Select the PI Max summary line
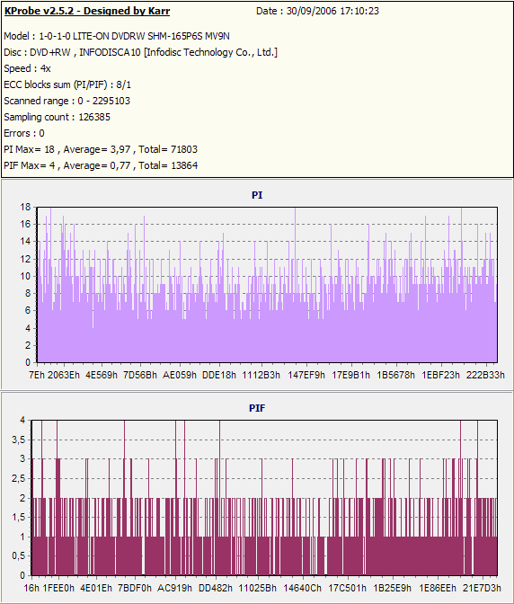 point(101,149)
